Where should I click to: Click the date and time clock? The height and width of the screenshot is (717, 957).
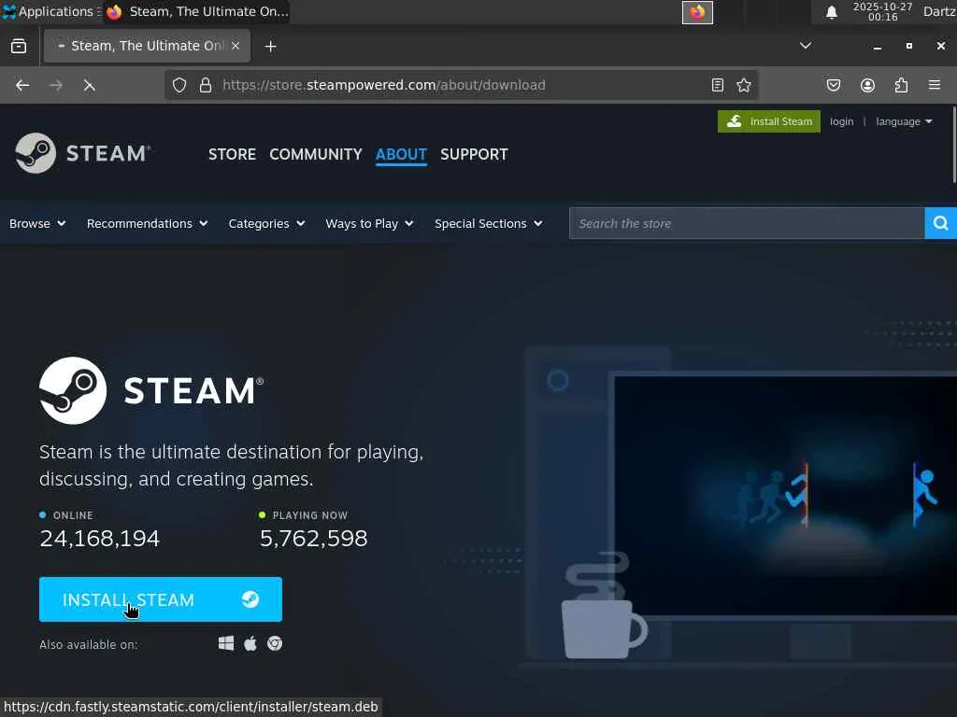tap(882, 11)
